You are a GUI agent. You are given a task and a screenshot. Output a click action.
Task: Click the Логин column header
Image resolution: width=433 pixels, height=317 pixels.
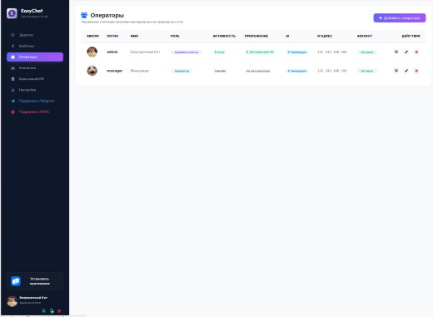(112, 36)
